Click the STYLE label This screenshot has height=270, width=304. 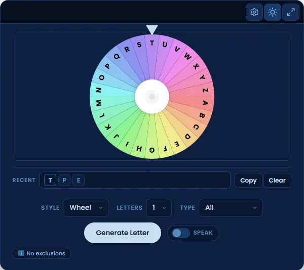click(50, 208)
